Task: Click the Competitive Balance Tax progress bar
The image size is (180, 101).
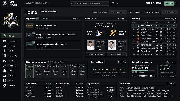Action: point(144,70)
